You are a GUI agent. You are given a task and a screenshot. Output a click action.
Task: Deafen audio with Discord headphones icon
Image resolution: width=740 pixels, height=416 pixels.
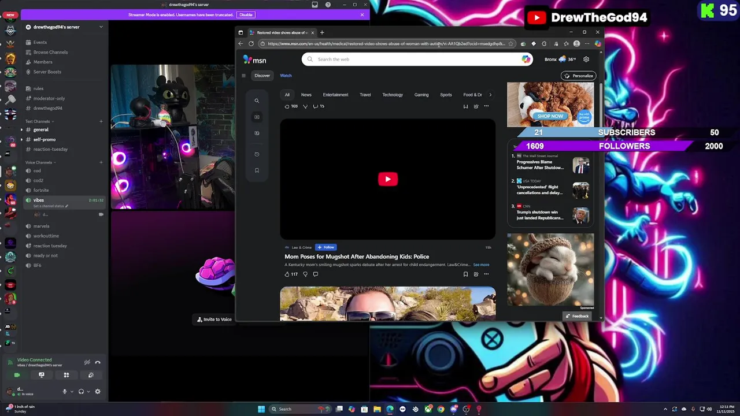[81, 391]
